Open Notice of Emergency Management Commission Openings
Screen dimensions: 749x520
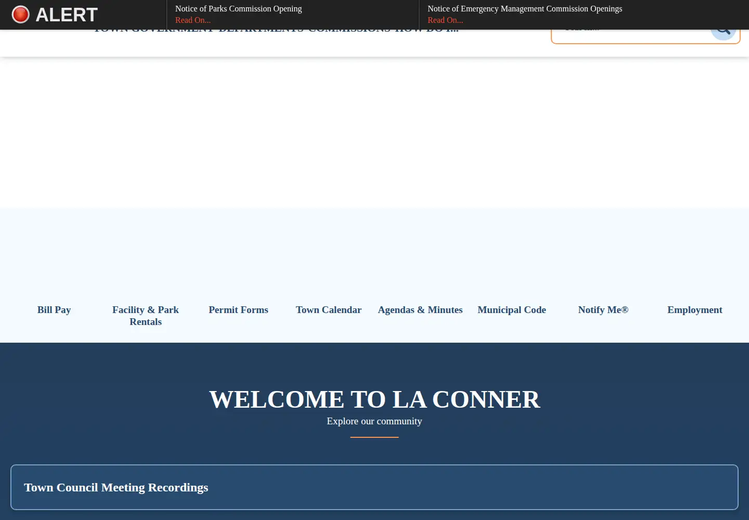point(525,9)
